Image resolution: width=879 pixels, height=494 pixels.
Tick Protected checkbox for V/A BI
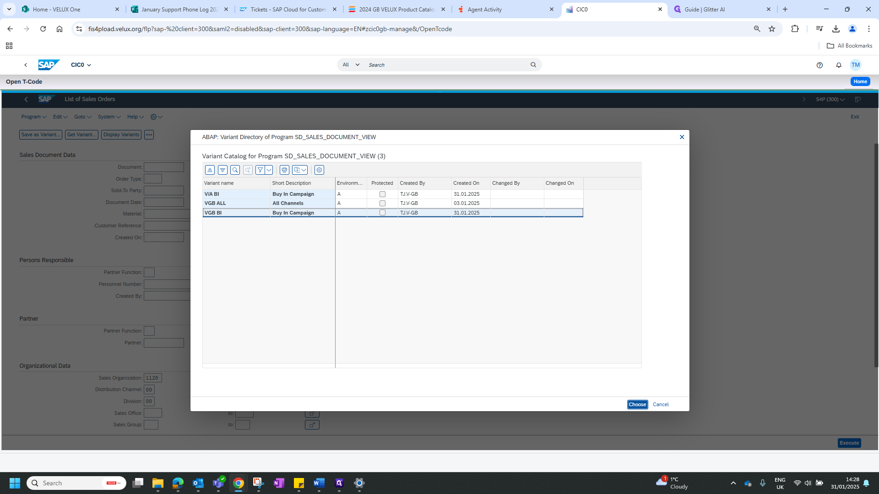[x=382, y=194]
